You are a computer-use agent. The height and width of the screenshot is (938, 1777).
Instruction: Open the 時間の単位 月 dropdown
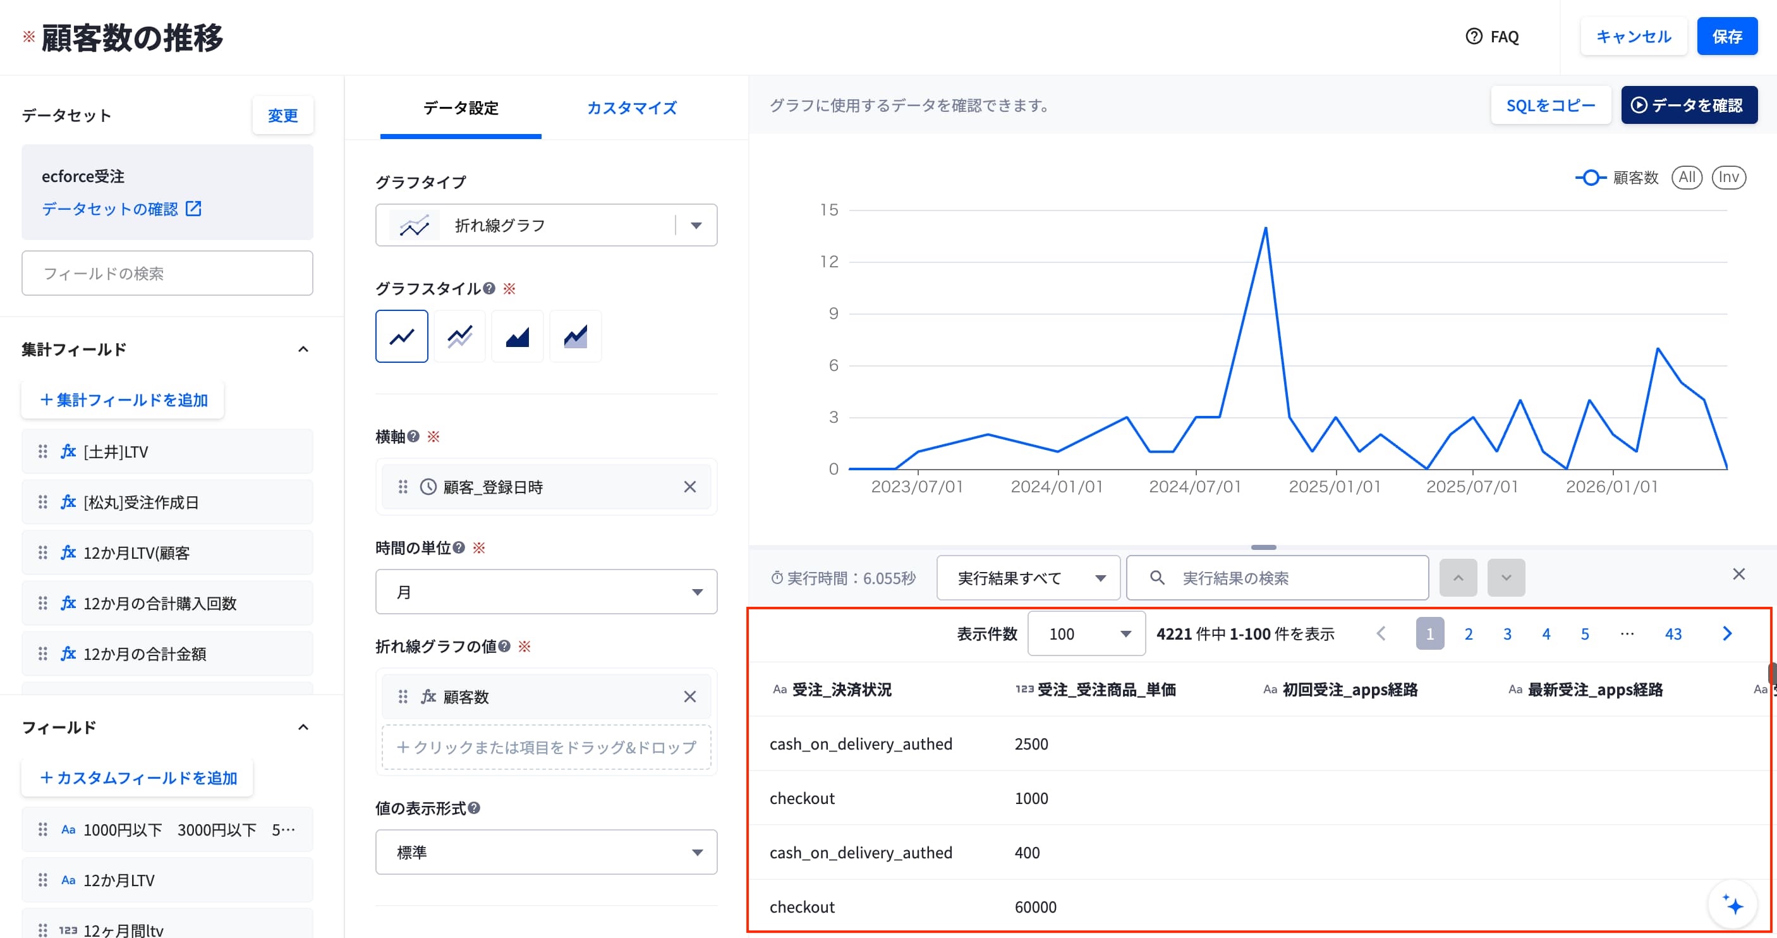(x=547, y=592)
